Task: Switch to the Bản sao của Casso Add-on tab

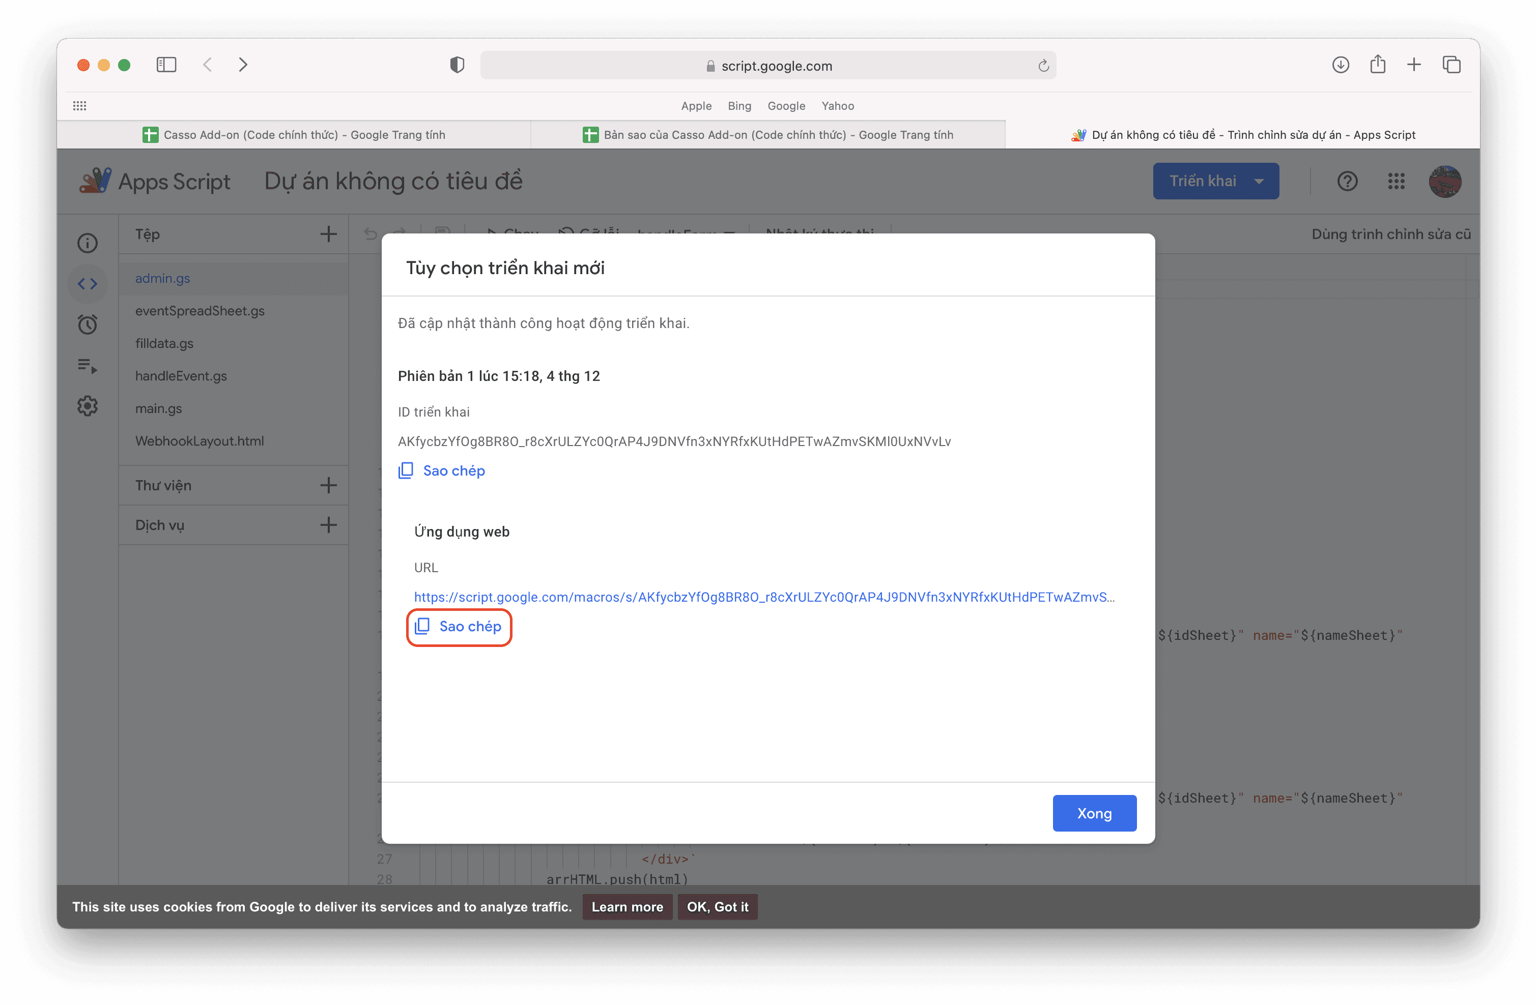Action: tap(767, 135)
